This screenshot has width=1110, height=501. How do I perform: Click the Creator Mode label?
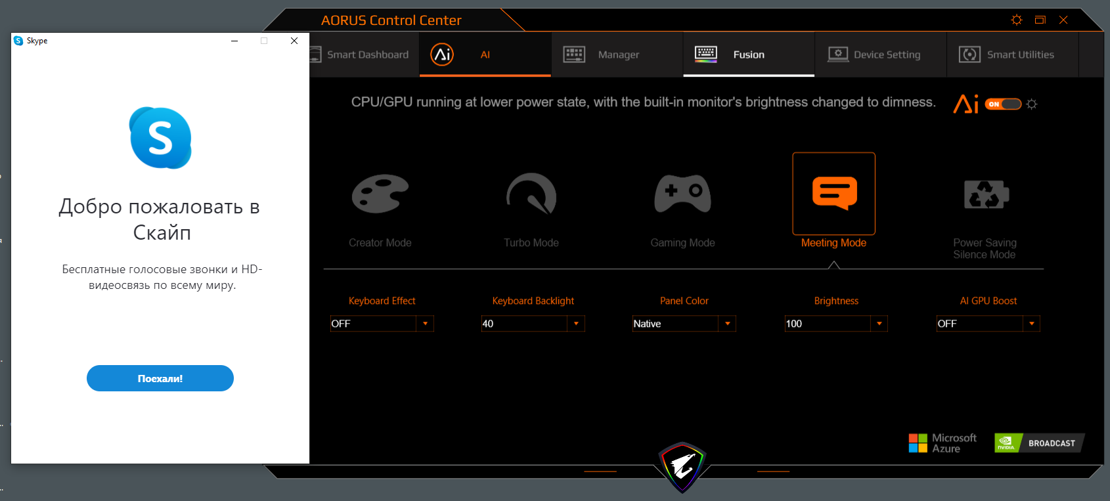(380, 243)
